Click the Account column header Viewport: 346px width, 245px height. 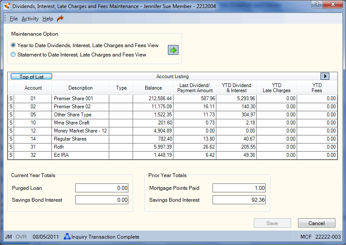tap(33, 88)
